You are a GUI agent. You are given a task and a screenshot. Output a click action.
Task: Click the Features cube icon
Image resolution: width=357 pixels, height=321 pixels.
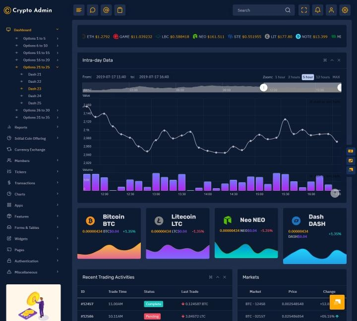[9, 216]
